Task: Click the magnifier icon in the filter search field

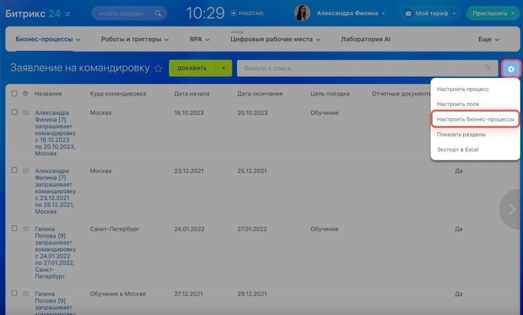Action: [x=488, y=68]
